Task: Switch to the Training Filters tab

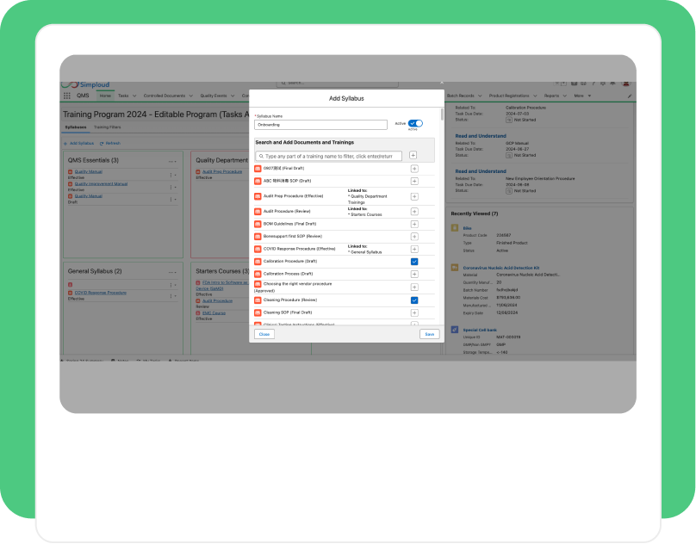Action: click(108, 127)
